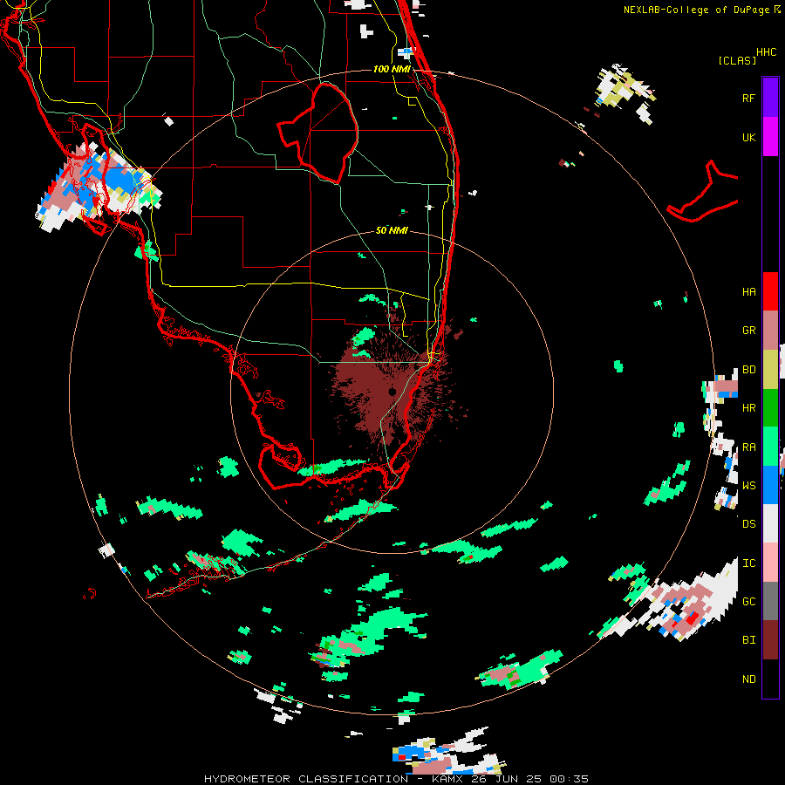
Task: Click the [CLAS] units label
Action: (737, 61)
